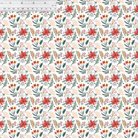
Task: Select the 13 centimeter mark on ruler
Action: (9, 9)
